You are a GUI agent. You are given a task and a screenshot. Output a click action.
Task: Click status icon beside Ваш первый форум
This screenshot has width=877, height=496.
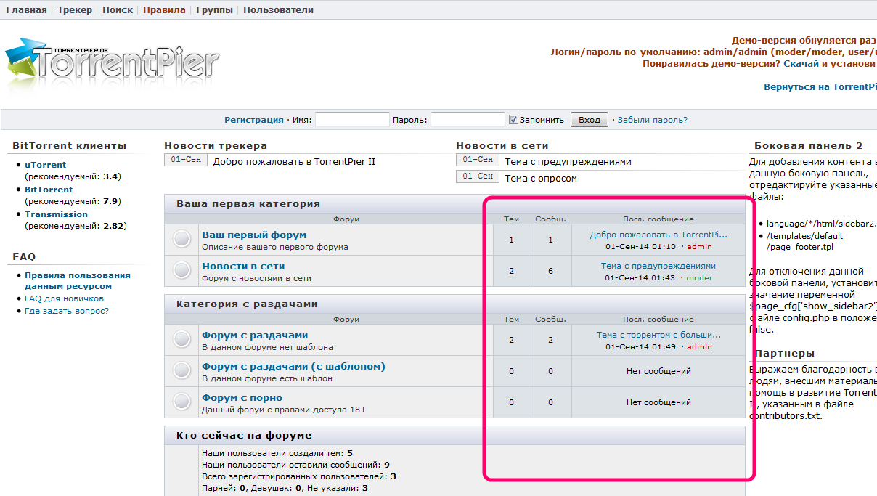pos(182,239)
